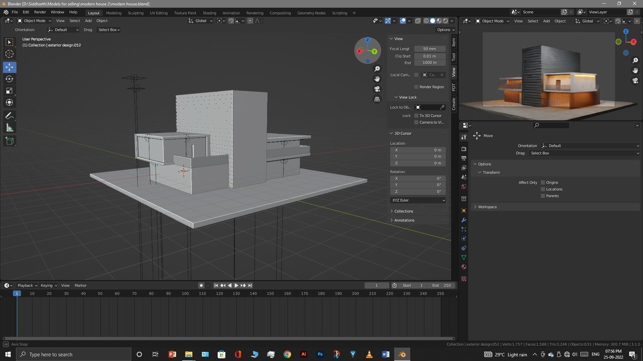Viewport: 643px width, 361px height.
Task: Activate the Move tool in left toolbar
Action: [x=9, y=67]
